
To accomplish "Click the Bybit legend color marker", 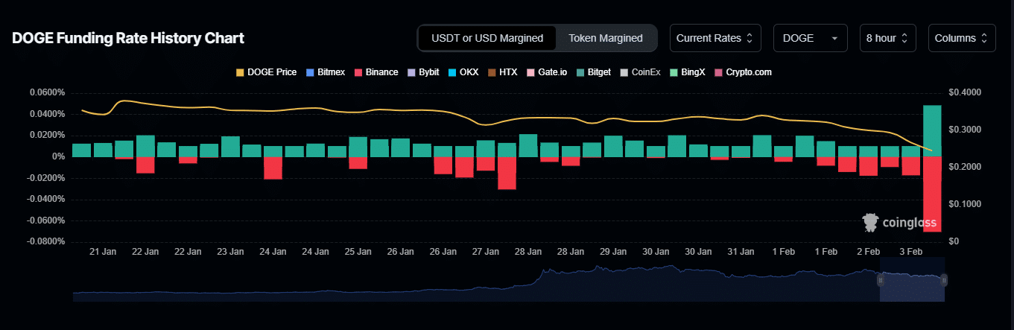I will point(411,72).
